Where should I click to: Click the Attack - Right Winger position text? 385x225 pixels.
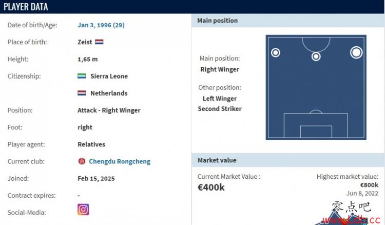[109, 110]
